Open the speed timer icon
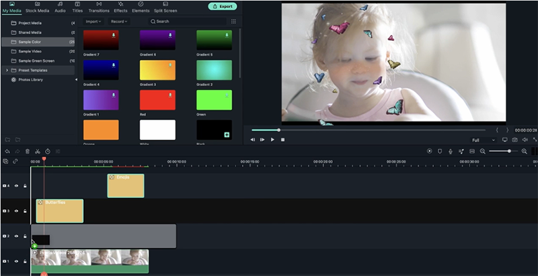 [48, 151]
